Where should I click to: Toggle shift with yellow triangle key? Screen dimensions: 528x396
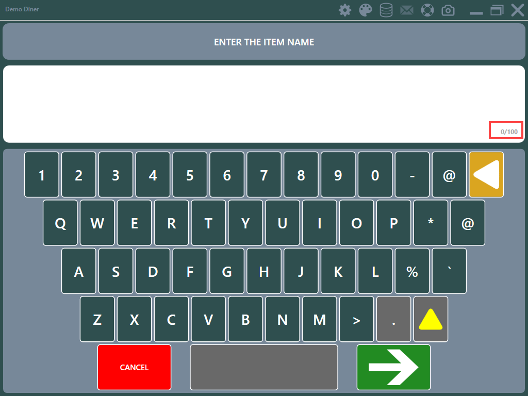point(431,319)
